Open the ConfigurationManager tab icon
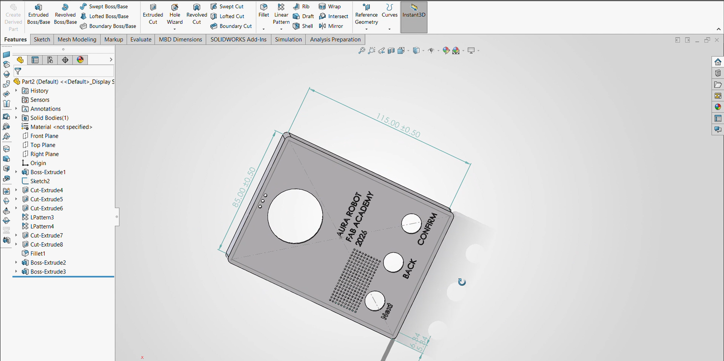This screenshot has height=361, width=724. [x=50, y=60]
